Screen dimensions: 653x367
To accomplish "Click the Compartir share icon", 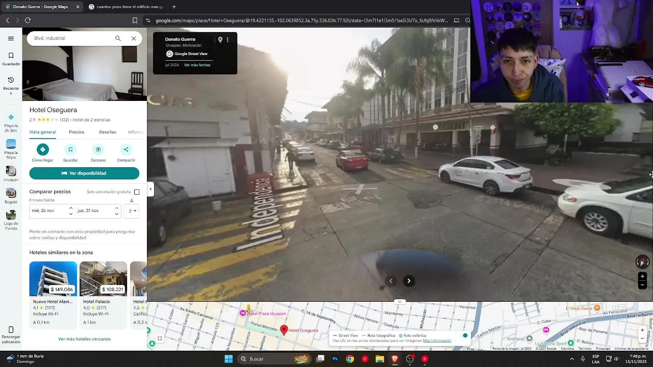I will (x=126, y=149).
